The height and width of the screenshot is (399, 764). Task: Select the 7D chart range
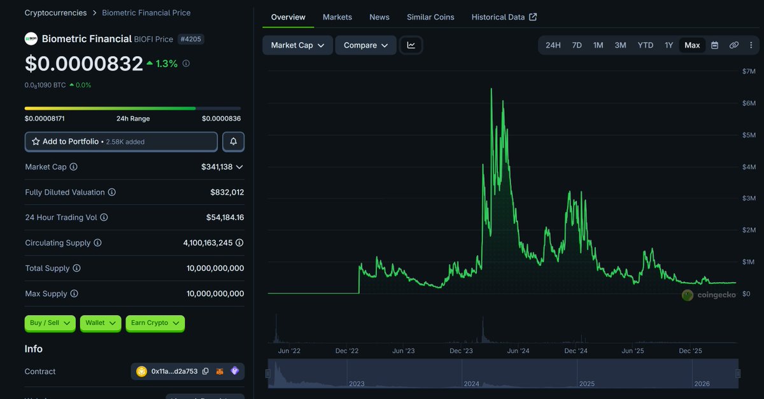click(577, 45)
